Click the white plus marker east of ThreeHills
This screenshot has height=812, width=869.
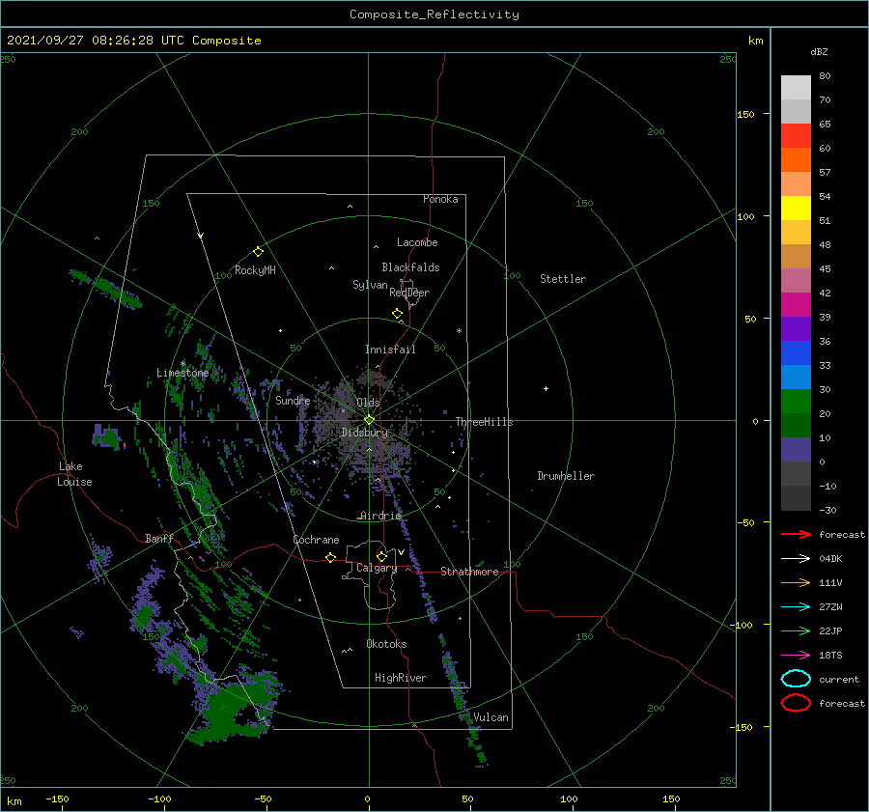click(x=546, y=388)
